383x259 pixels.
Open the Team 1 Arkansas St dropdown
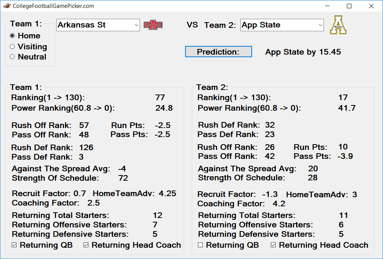tap(98, 25)
